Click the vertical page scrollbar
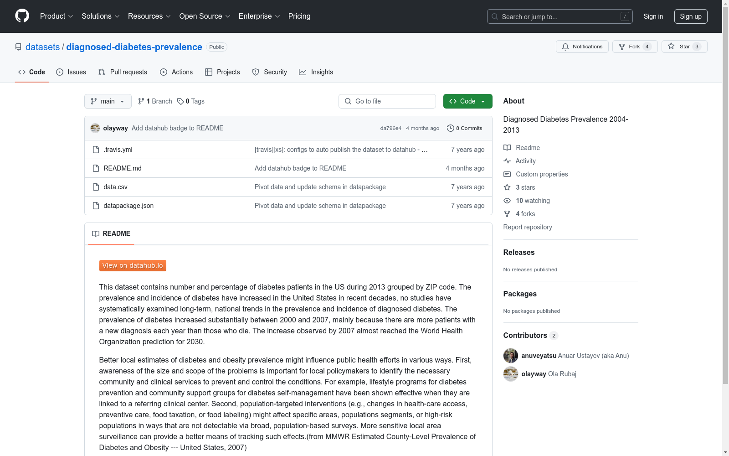 point(725,195)
